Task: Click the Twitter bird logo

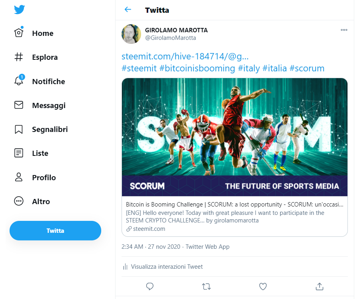Action: click(20, 10)
